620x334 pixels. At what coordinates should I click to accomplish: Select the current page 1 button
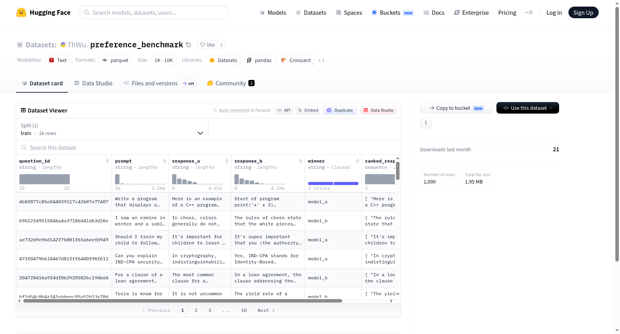pyautogui.click(x=183, y=310)
